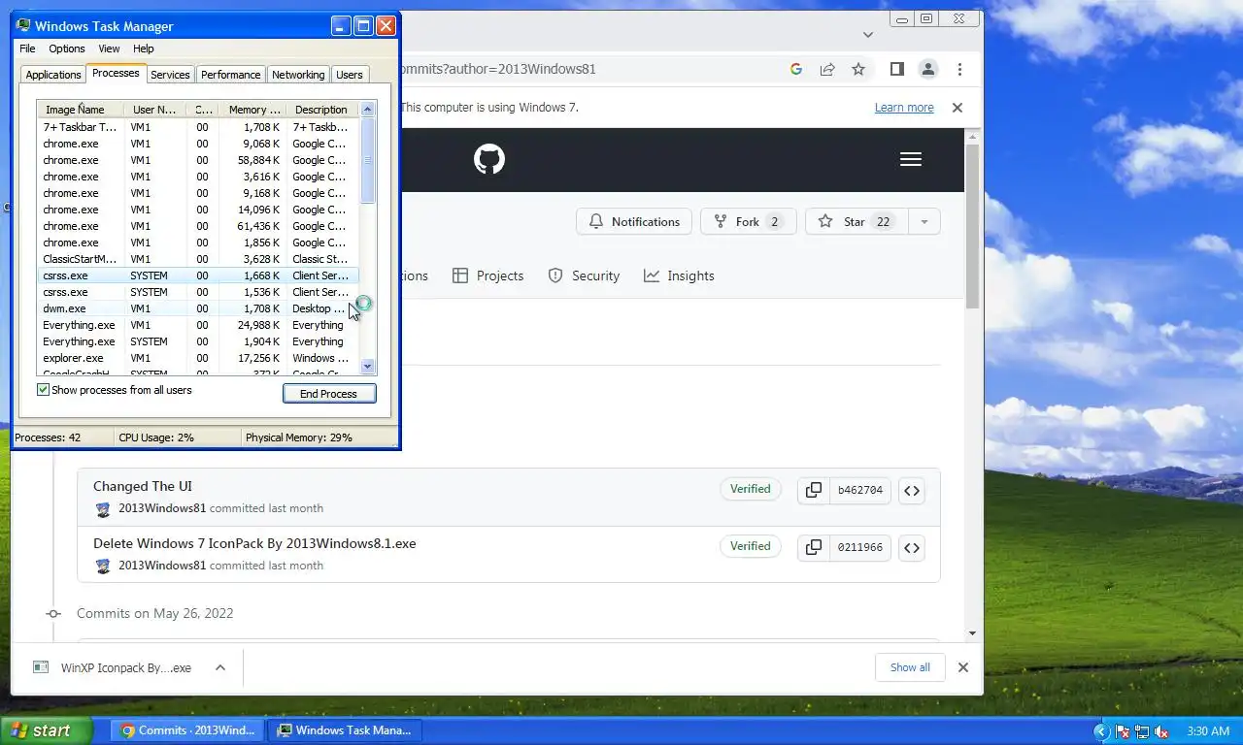Open Delete Windows 7 IconPack commit link
Image resolution: width=1243 pixels, height=745 pixels.
[x=254, y=543]
